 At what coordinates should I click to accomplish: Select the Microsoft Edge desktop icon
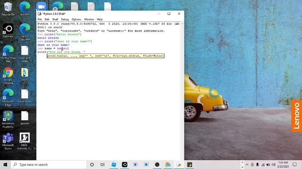tap(8, 98)
